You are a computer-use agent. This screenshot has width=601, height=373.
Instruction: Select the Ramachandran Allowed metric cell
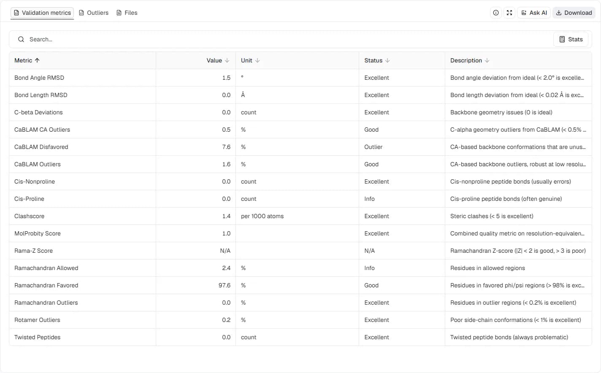tap(83, 268)
